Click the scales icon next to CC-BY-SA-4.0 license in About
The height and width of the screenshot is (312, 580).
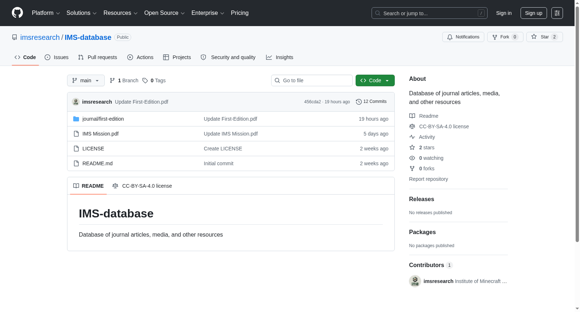pos(412,126)
